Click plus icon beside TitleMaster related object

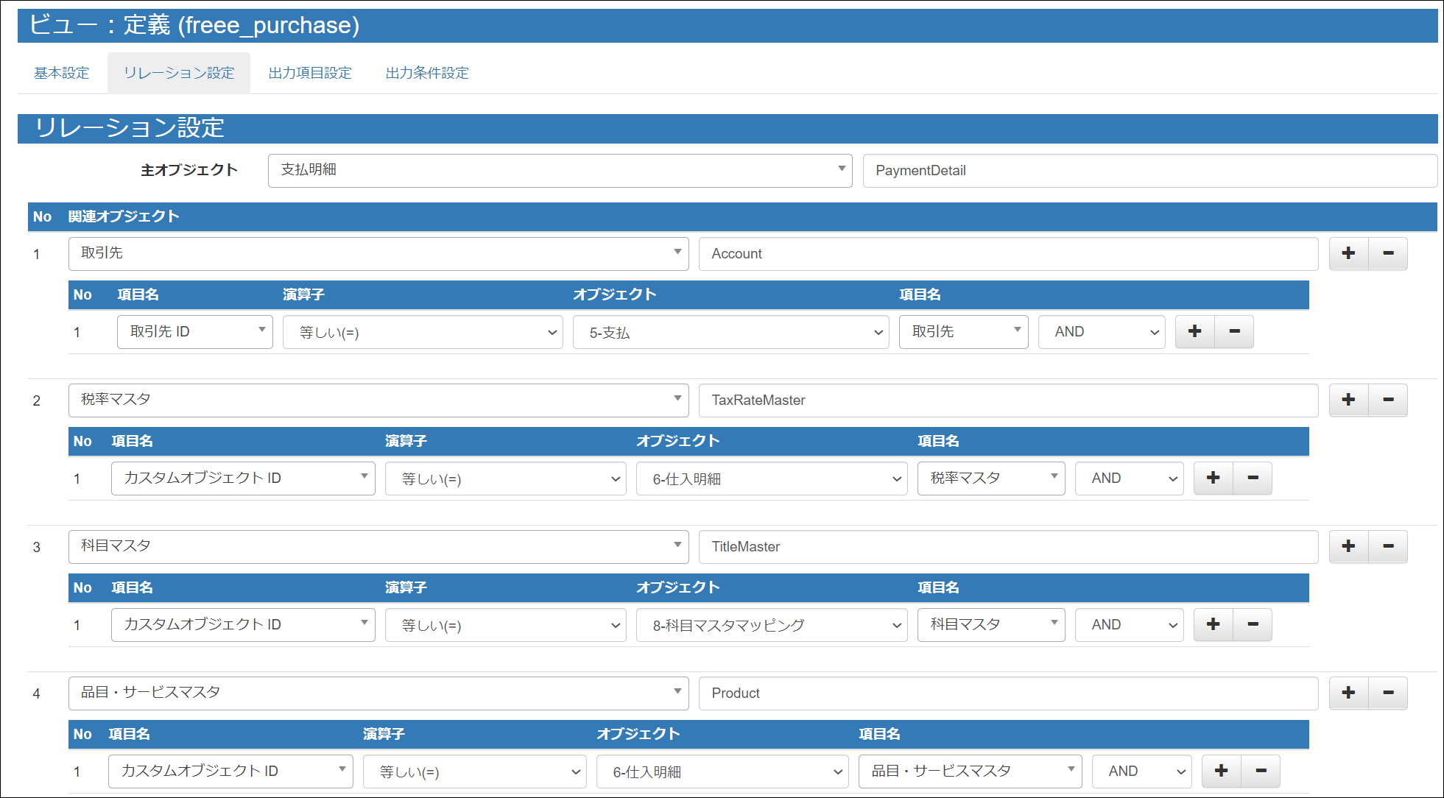1348,546
